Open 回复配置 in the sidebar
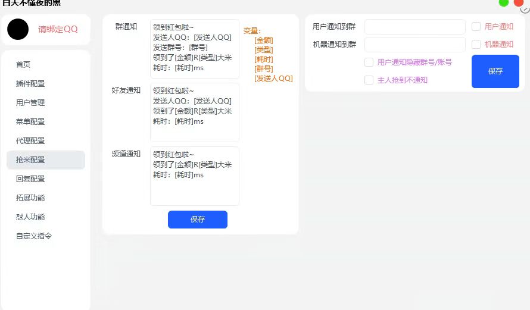Viewport: 530px width, 310px height. [30, 179]
